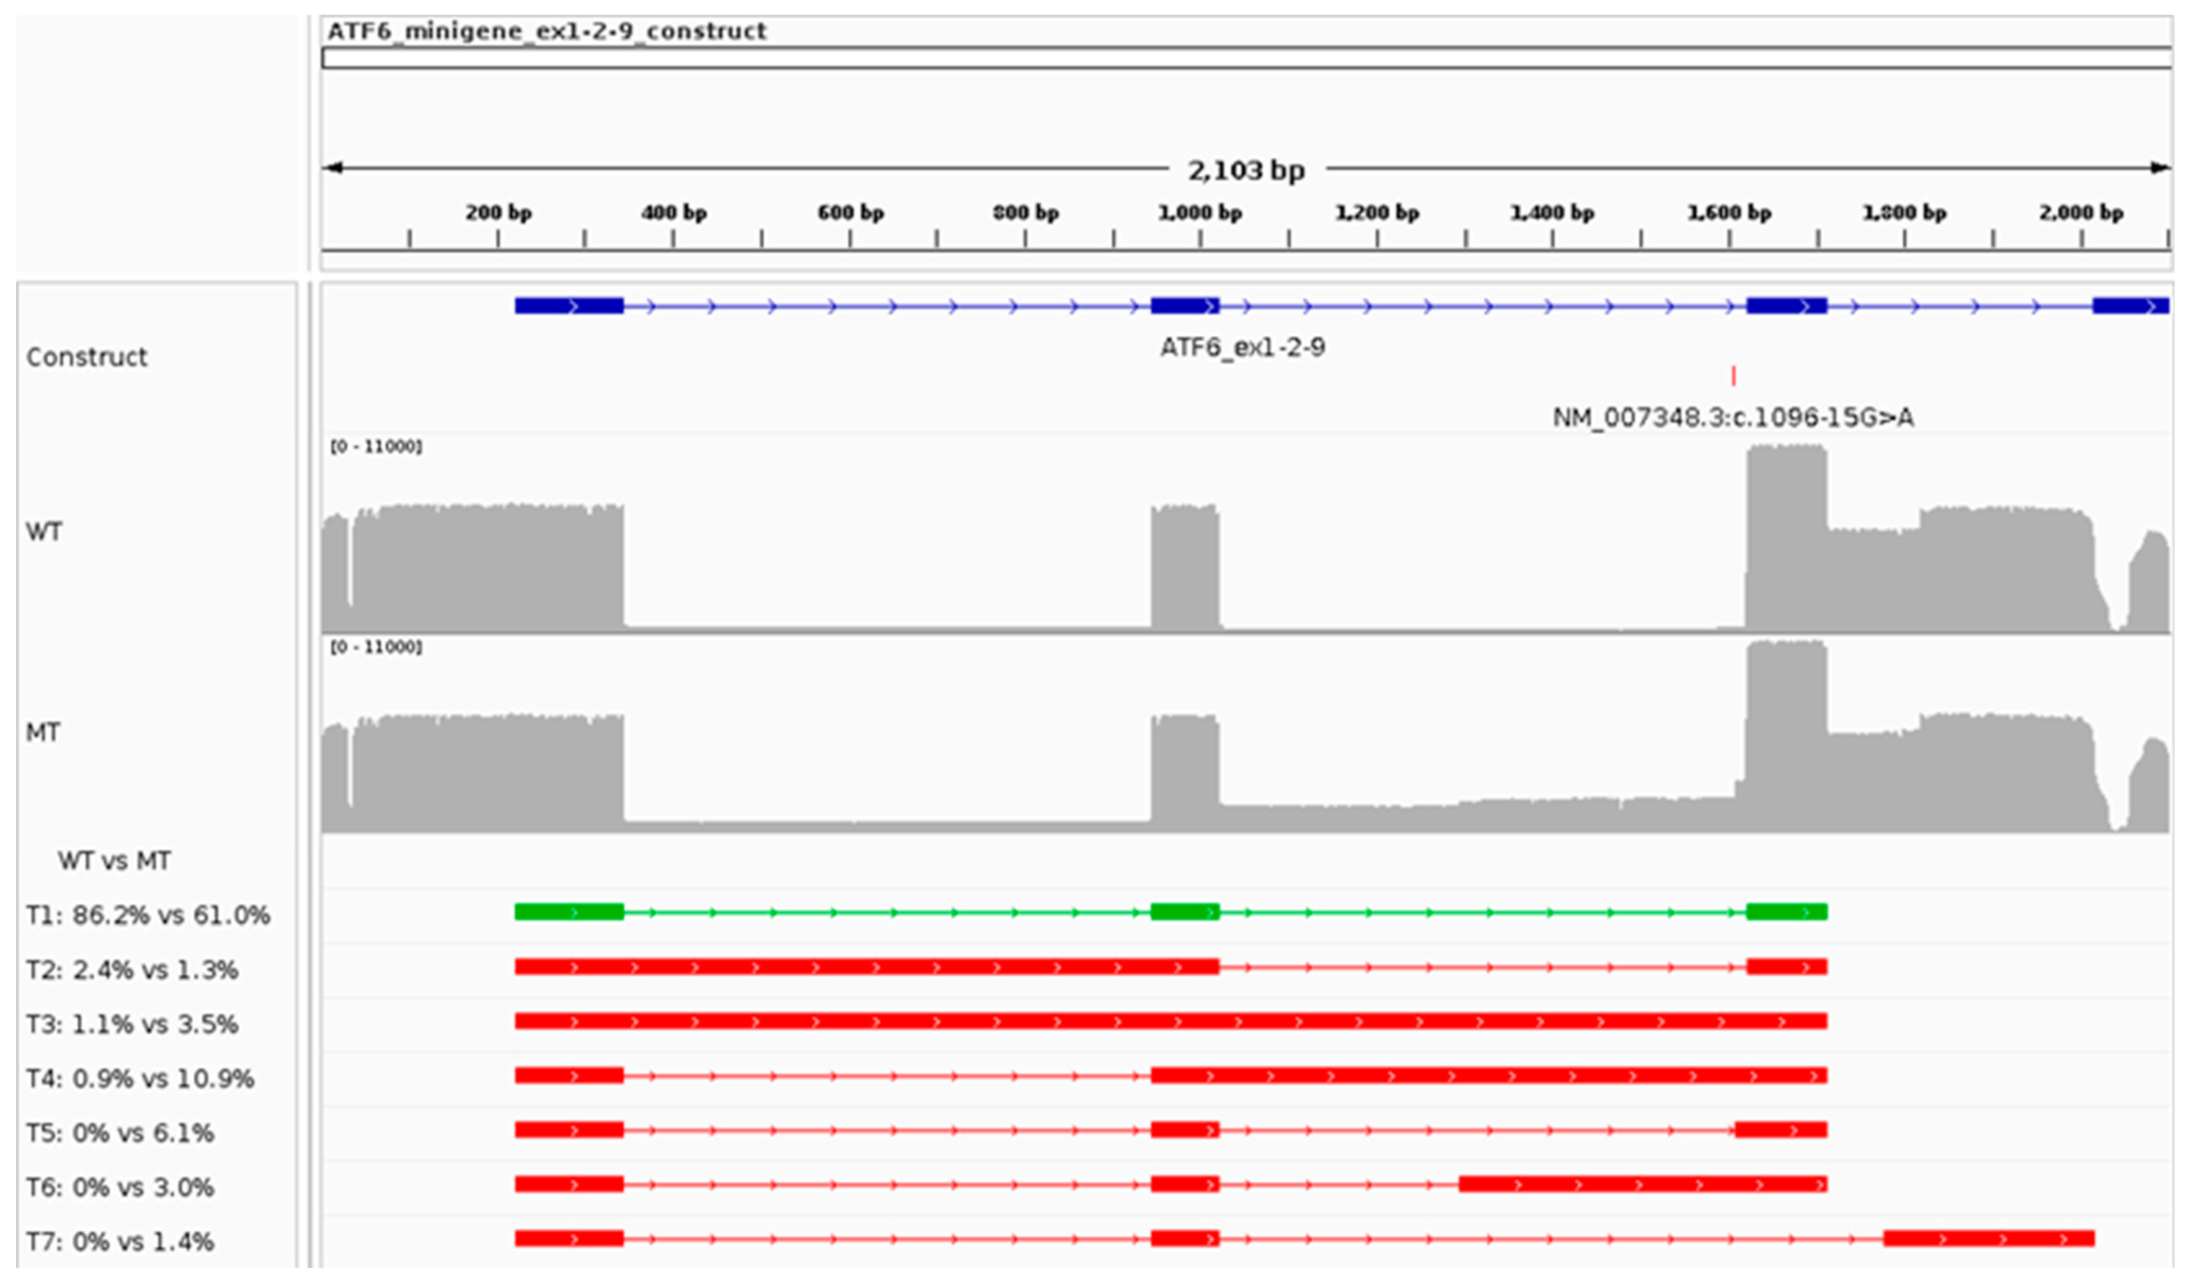Click the T6: 0% vs 3.0% label

(x=120, y=1187)
